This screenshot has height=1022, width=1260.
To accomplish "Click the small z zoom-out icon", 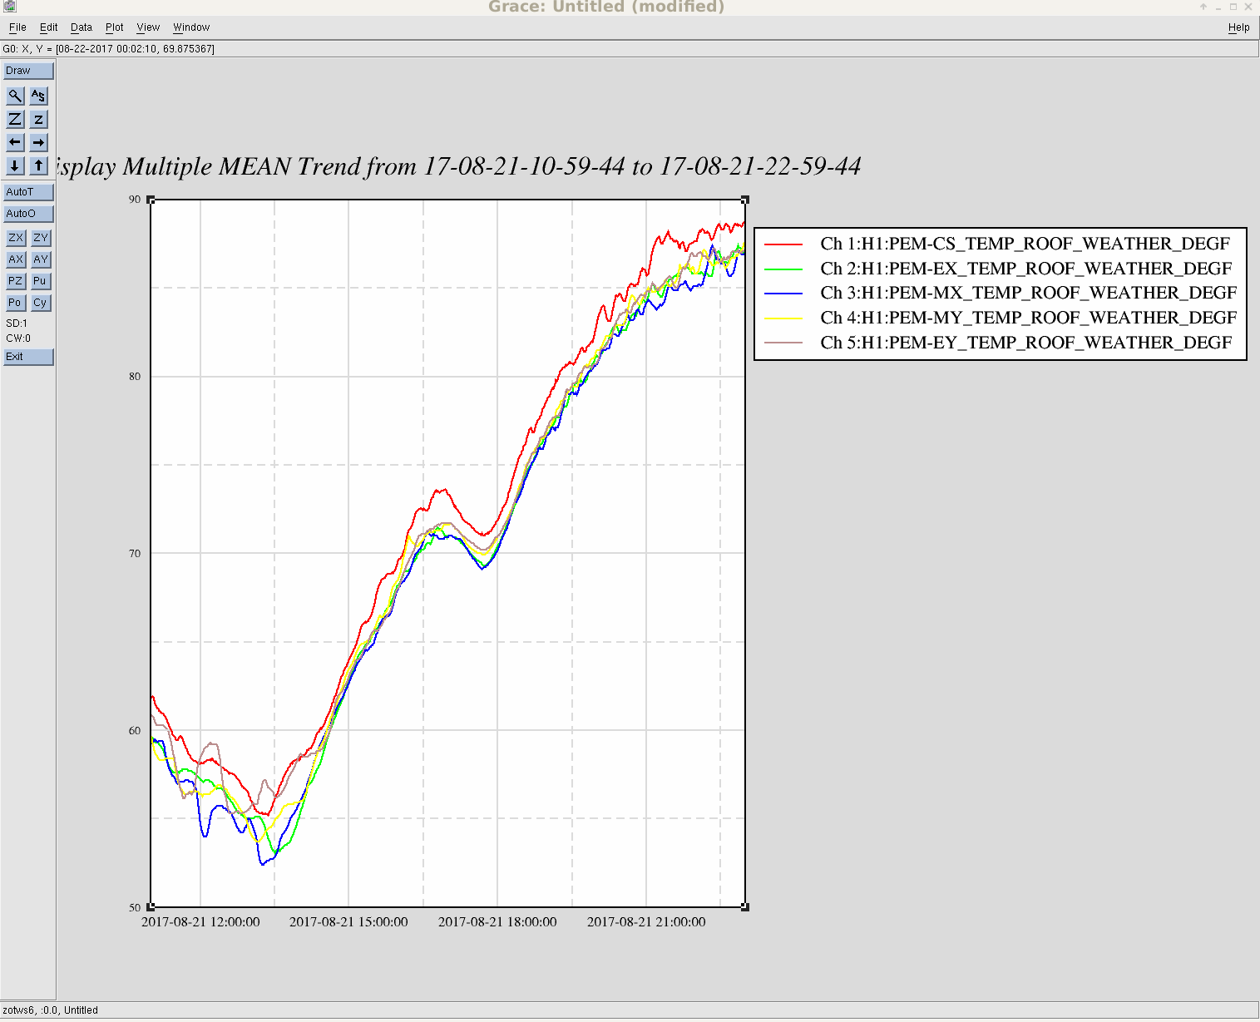I will point(39,119).
